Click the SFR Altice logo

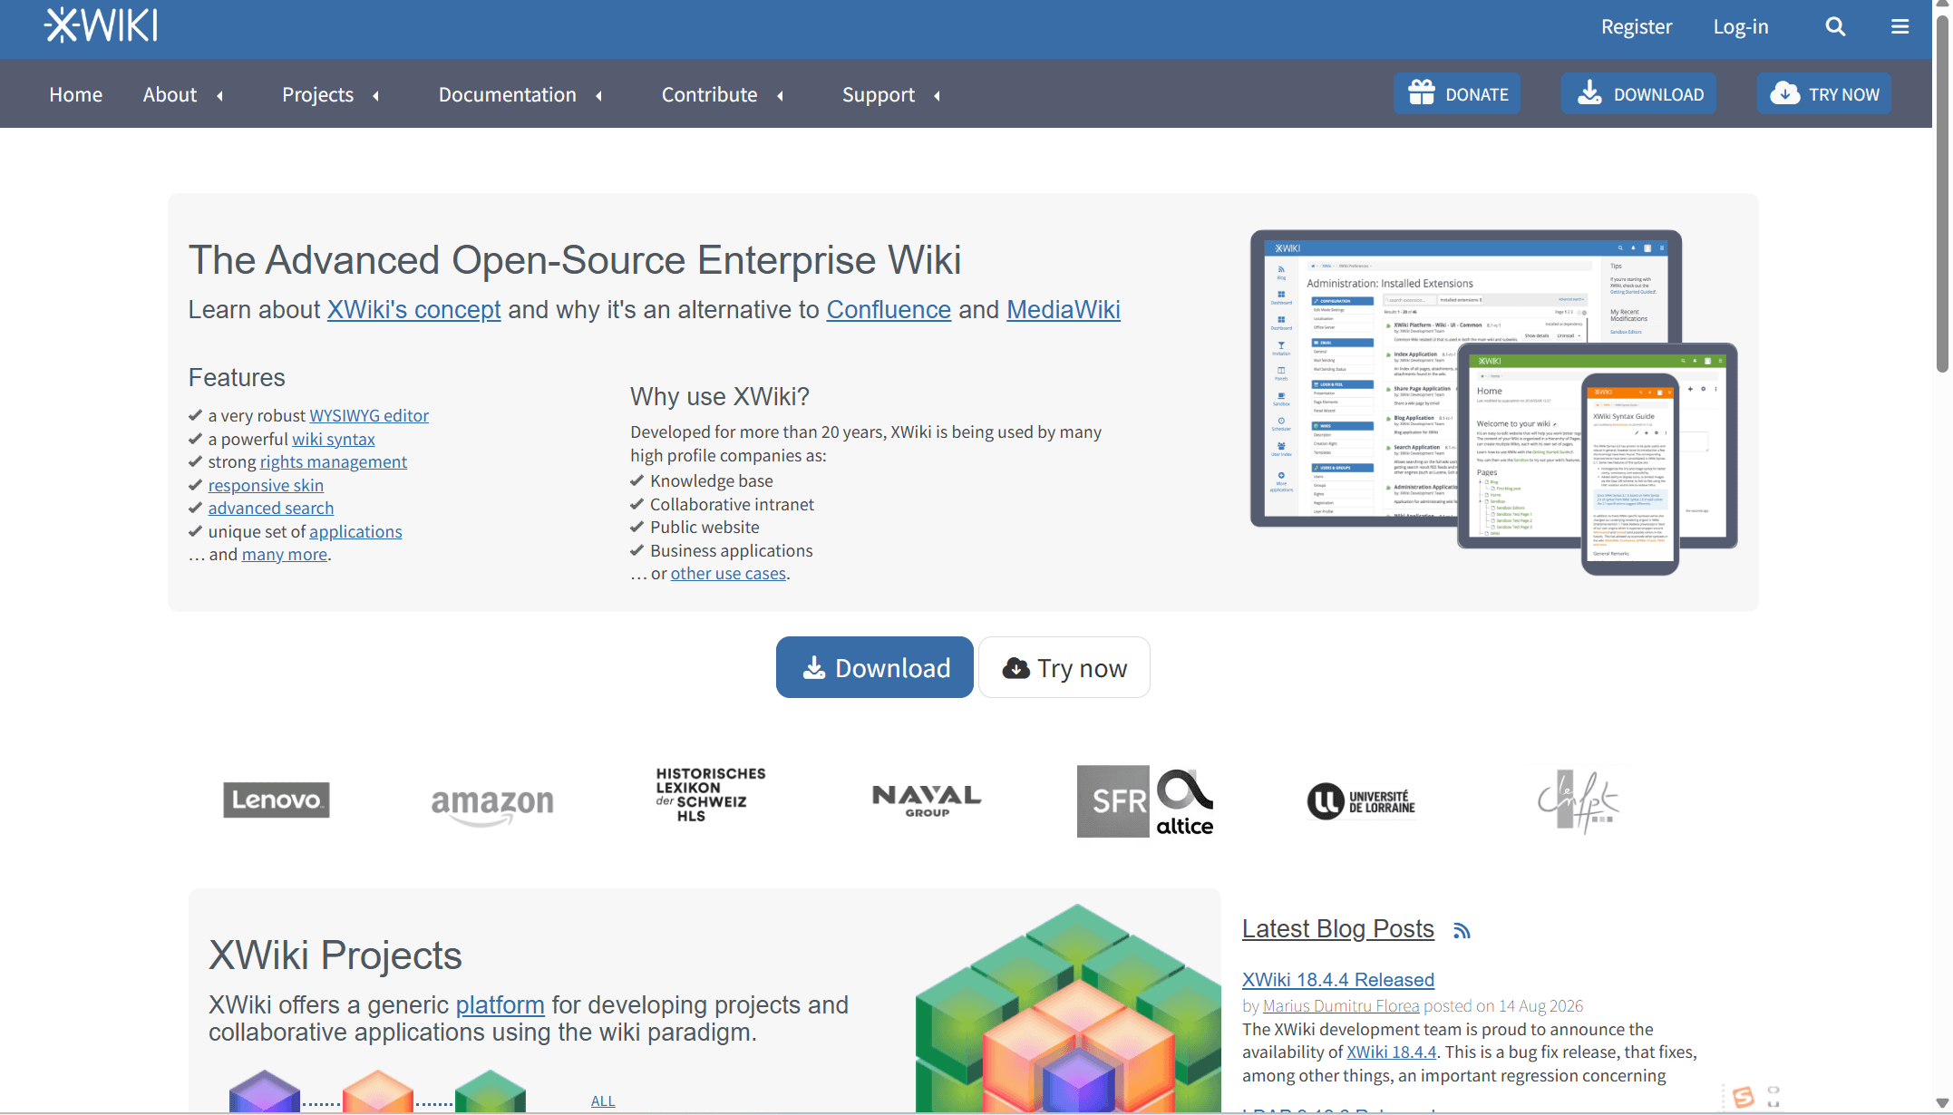pos(1145,801)
